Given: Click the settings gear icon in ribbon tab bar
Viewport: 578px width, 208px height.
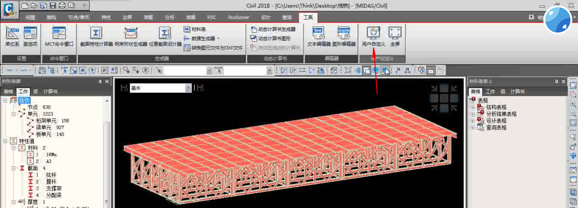Looking at the screenshot, I should tap(531, 17).
